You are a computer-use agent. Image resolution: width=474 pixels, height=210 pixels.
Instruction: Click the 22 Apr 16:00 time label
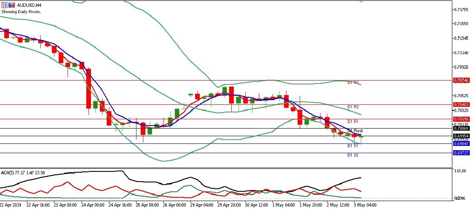point(38,205)
